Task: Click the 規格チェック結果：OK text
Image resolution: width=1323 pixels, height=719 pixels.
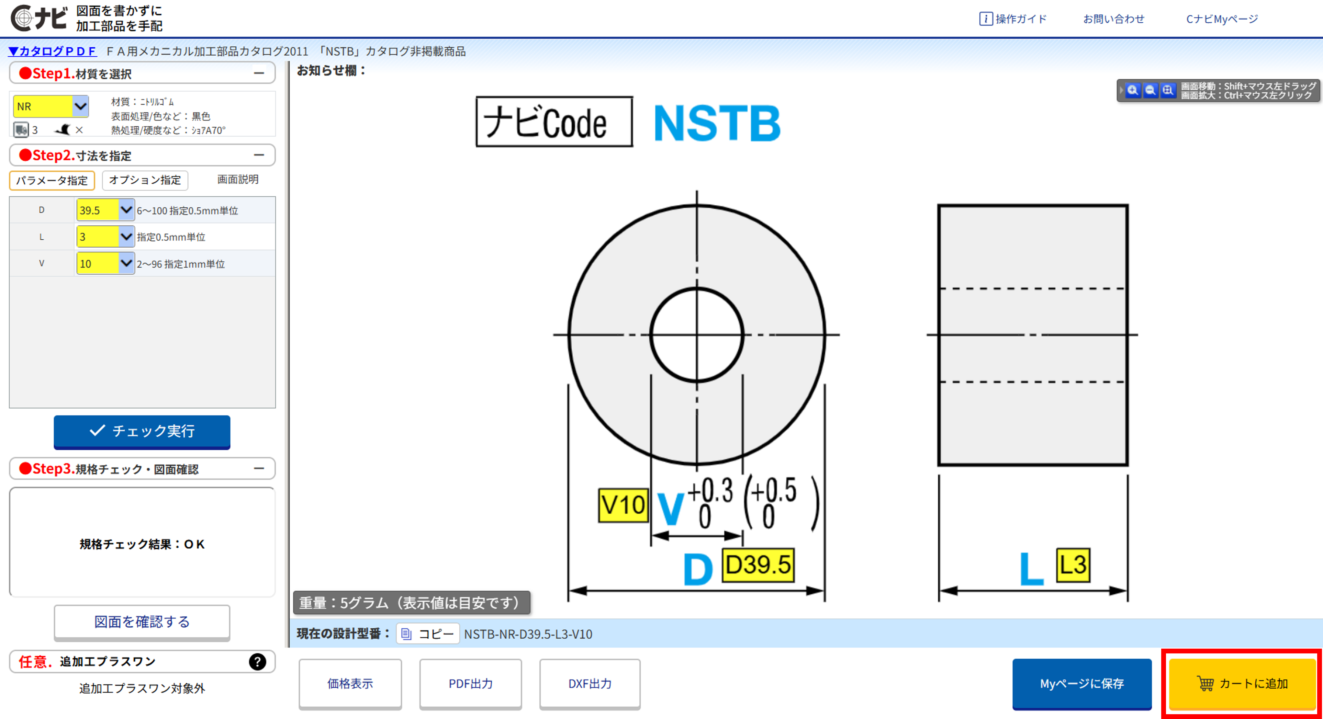Action: (x=142, y=544)
